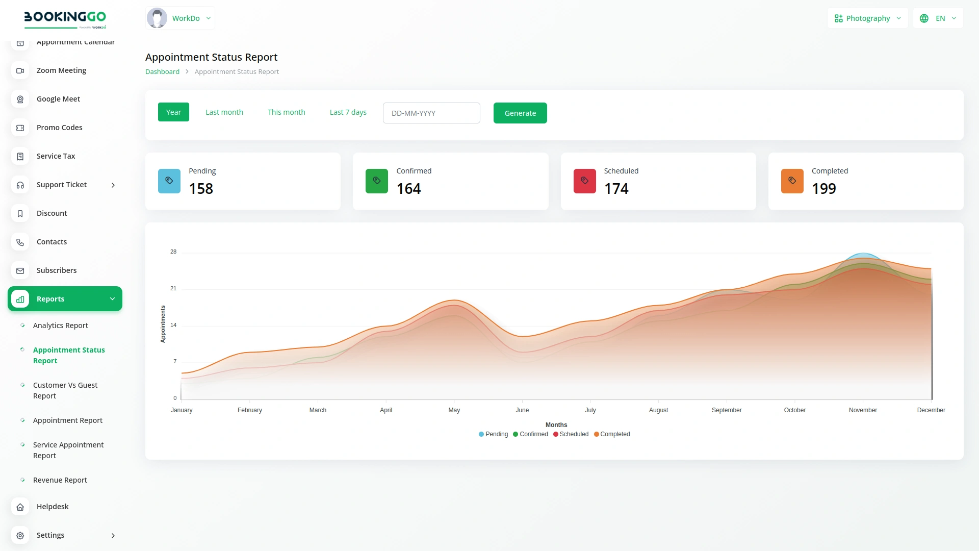Select the Google Meet sidebar icon
This screenshot has height=551, width=979.
pyautogui.click(x=20, y=99)
